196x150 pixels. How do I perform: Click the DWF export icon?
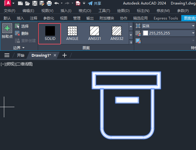(78, 3)
